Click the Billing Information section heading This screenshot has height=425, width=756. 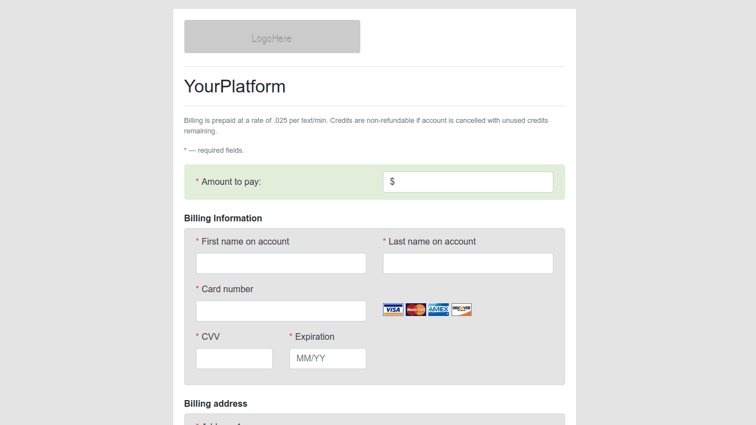223,218
